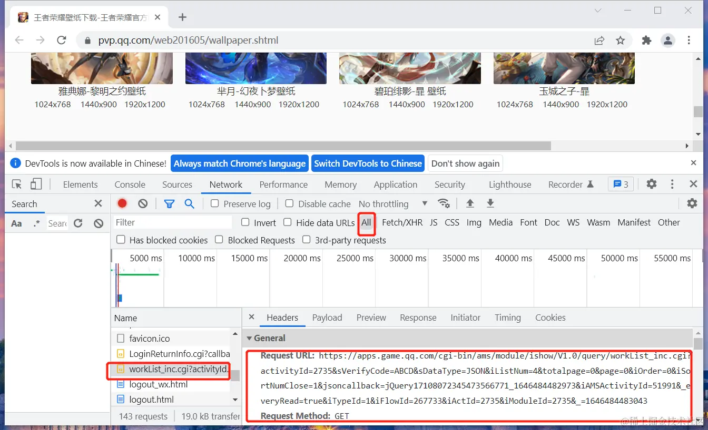Dismiss the DevTools language info bar
This screenshot has height=430, width=708.
[694, 163]
